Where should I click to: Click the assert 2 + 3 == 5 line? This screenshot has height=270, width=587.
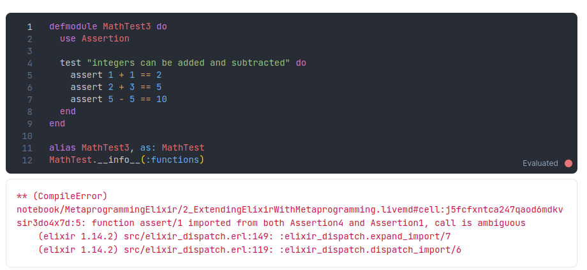(116, 87)
